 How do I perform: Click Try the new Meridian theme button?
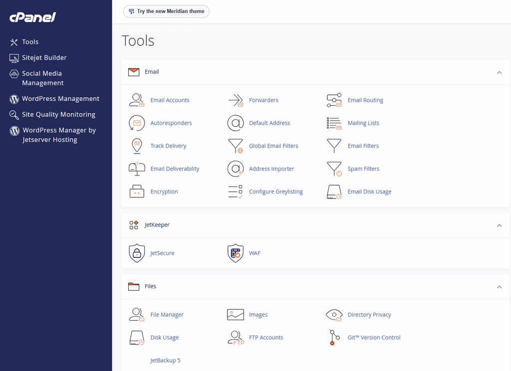tap(166, 11)
